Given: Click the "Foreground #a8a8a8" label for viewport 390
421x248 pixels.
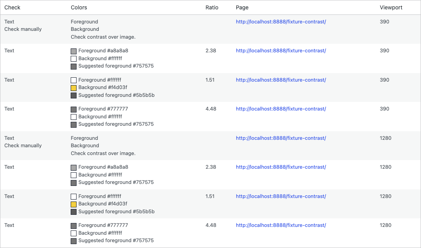Looking at the screenshot, I should click(103, 51).
